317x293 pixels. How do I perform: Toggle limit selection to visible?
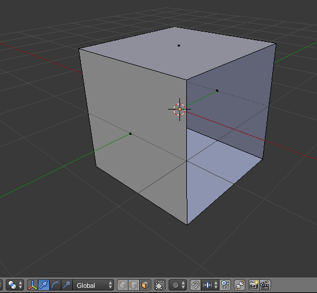(160, 285)
